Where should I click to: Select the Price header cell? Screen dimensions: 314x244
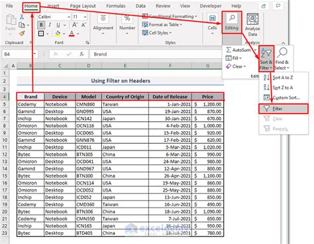(x=207, y=97)
